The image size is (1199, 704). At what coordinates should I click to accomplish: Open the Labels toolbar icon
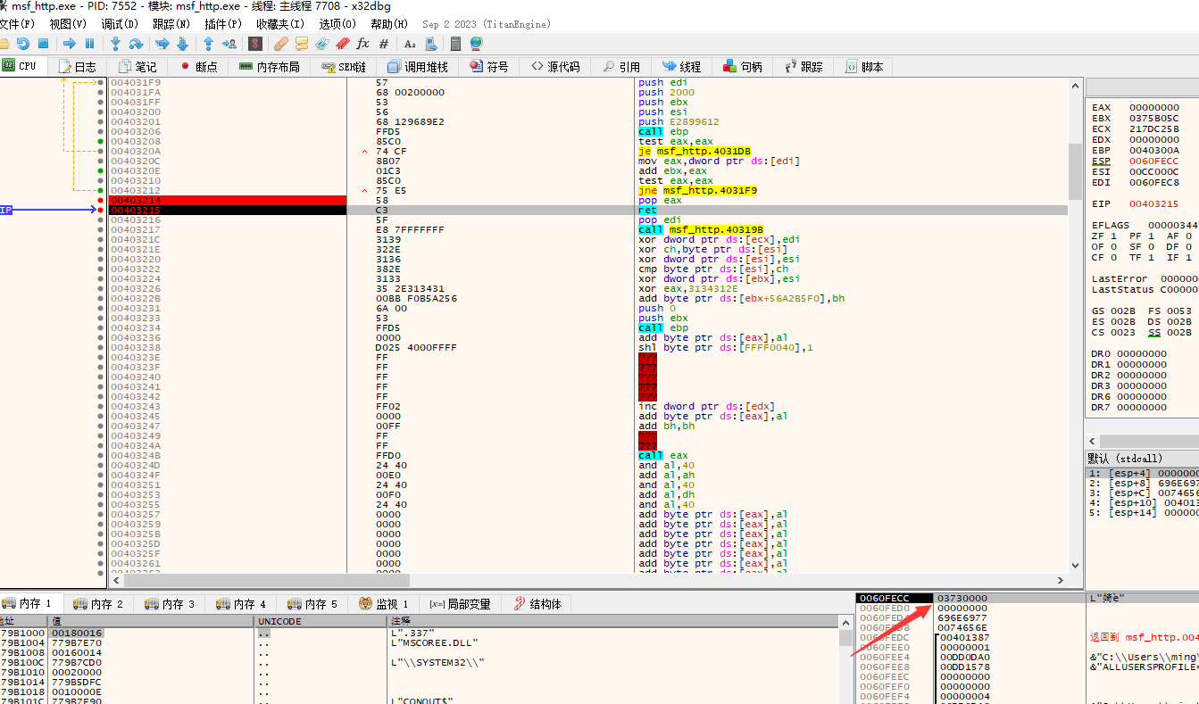point(322,43)
